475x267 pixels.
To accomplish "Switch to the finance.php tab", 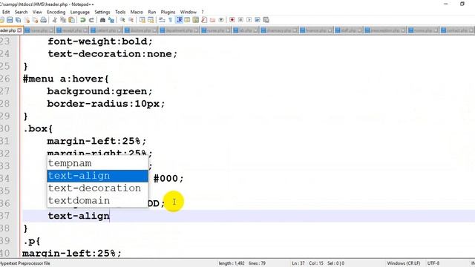I will coord(316,30).
